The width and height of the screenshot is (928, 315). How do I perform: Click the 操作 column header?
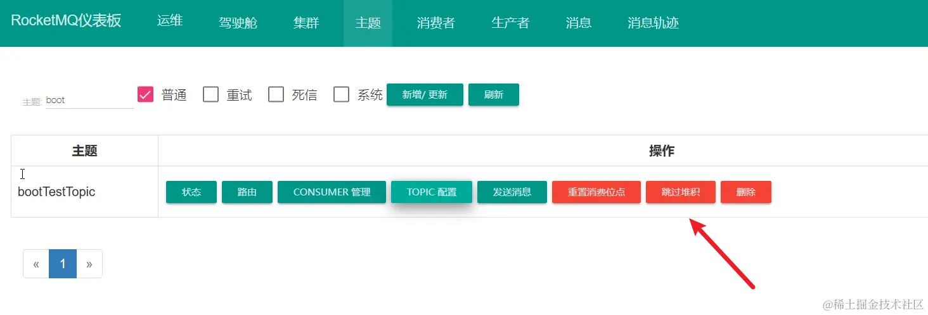point(662,151)
